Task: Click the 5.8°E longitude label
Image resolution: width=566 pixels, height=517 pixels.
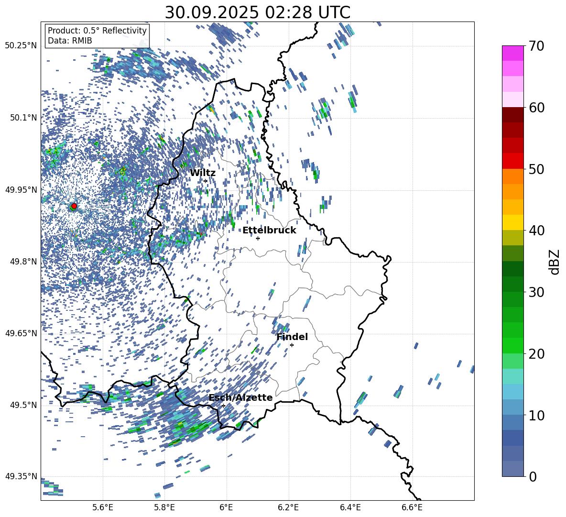Action: (164, 507)
